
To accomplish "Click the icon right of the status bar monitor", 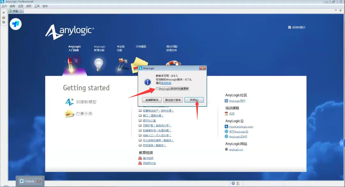I will tap(238, 183).
